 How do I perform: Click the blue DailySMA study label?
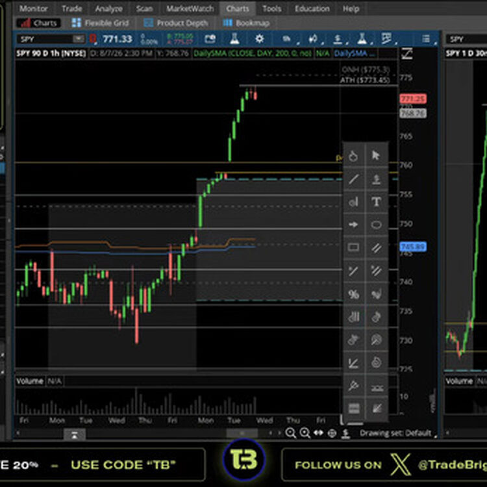(x=355, y=53)
